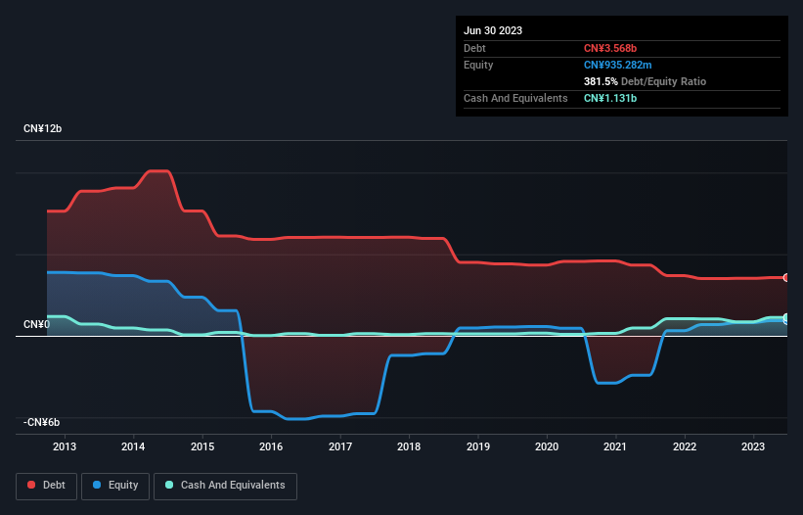Click the 2019 x-axis label
This screenshot has height=515, width=803.
478,446
